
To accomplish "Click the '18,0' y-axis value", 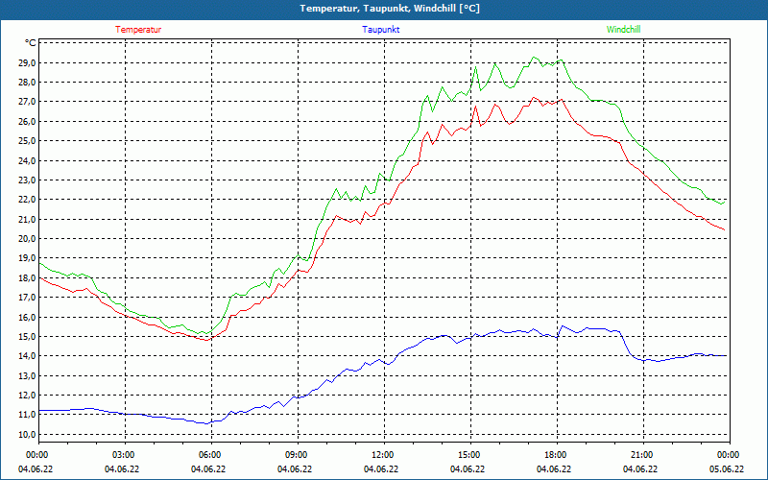I will tap(27, 277).
